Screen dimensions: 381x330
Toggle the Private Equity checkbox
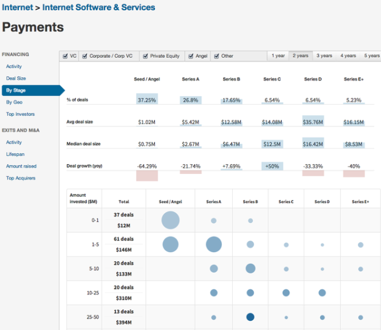click(145, 56)
